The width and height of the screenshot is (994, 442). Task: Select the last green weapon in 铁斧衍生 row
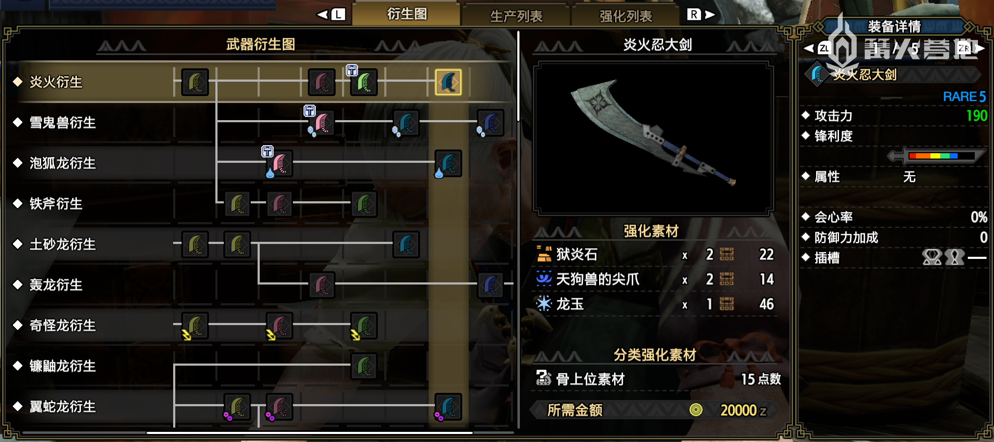coord(364,204)
